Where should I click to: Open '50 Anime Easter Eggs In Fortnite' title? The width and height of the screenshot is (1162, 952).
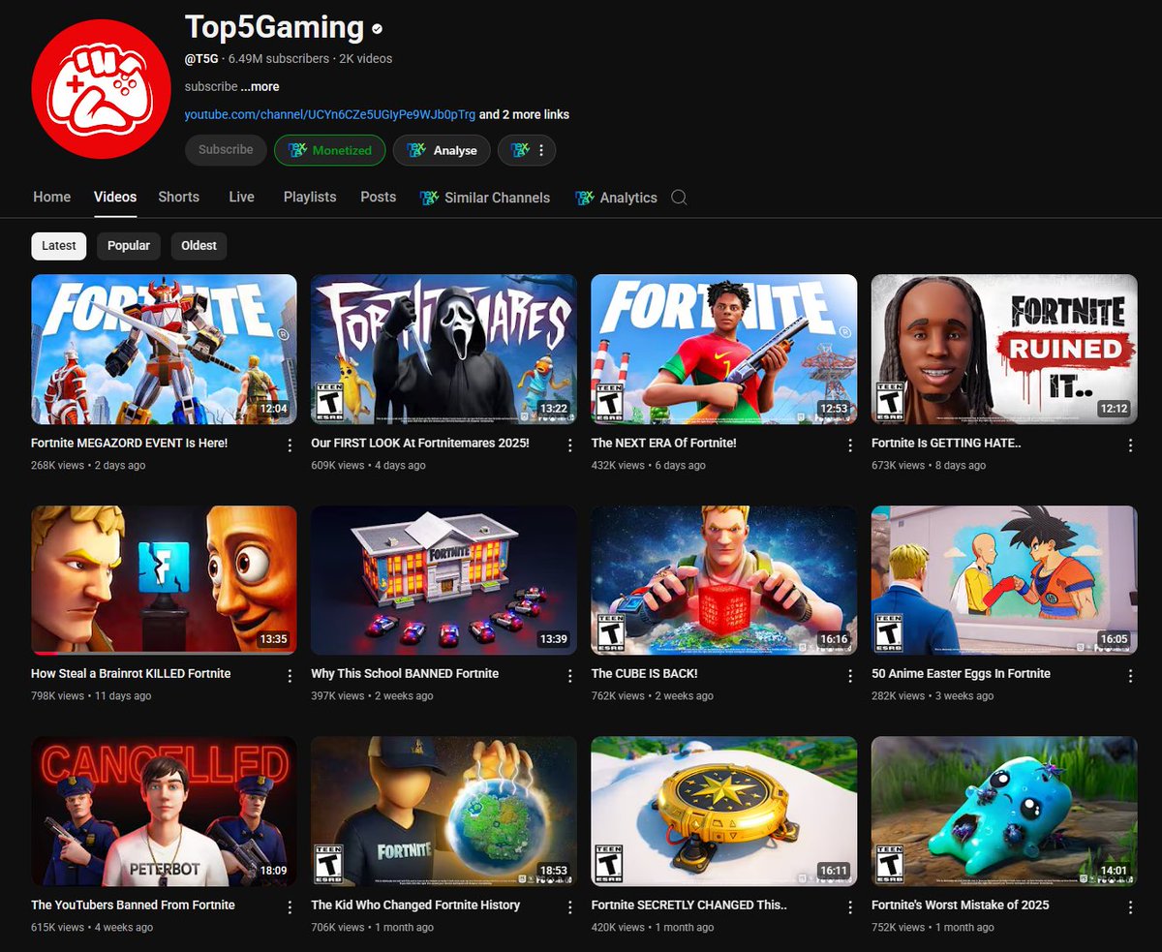coord(962,673)
